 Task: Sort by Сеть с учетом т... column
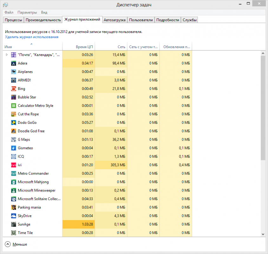point(143,47)
